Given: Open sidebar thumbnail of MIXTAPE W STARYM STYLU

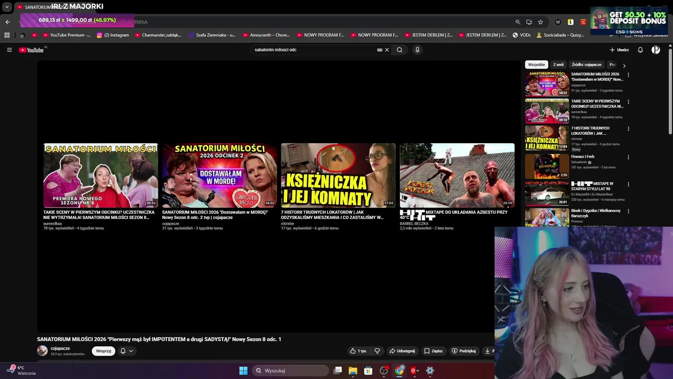Looking at the screenshot, I should [x=547, y=193].
